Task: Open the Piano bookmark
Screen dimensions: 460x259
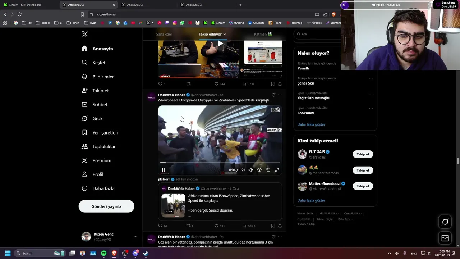Action: click(275, 23)
